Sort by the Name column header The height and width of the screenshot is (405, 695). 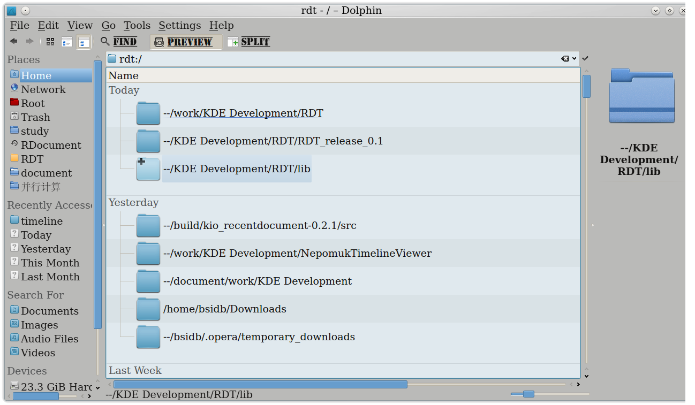tap(343, 76)
